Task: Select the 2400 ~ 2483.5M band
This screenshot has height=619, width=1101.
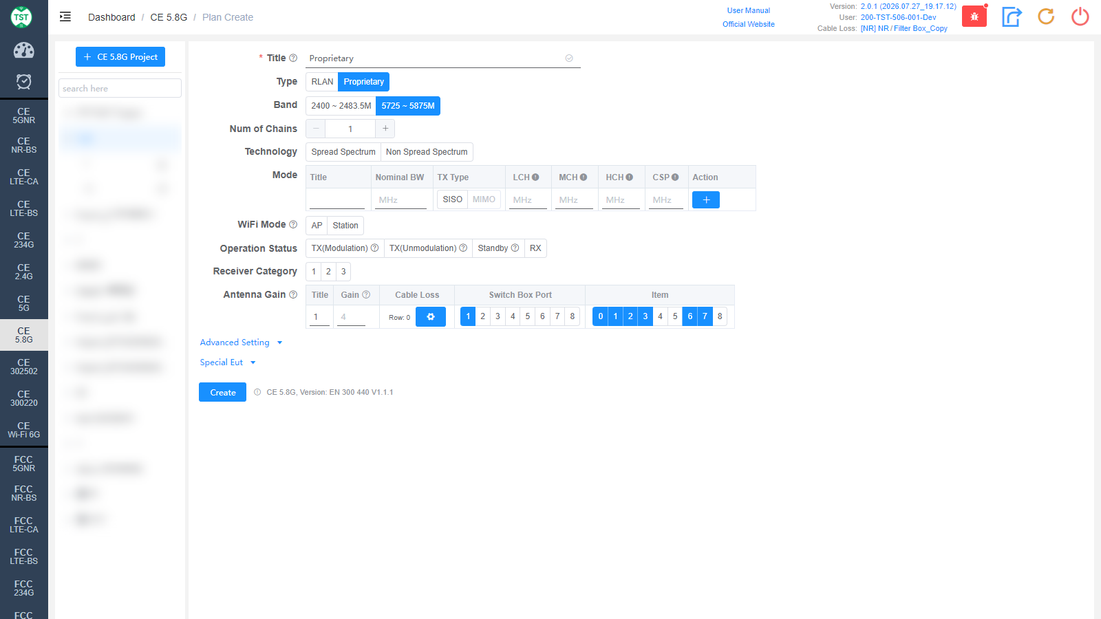Action: point(341,106)
